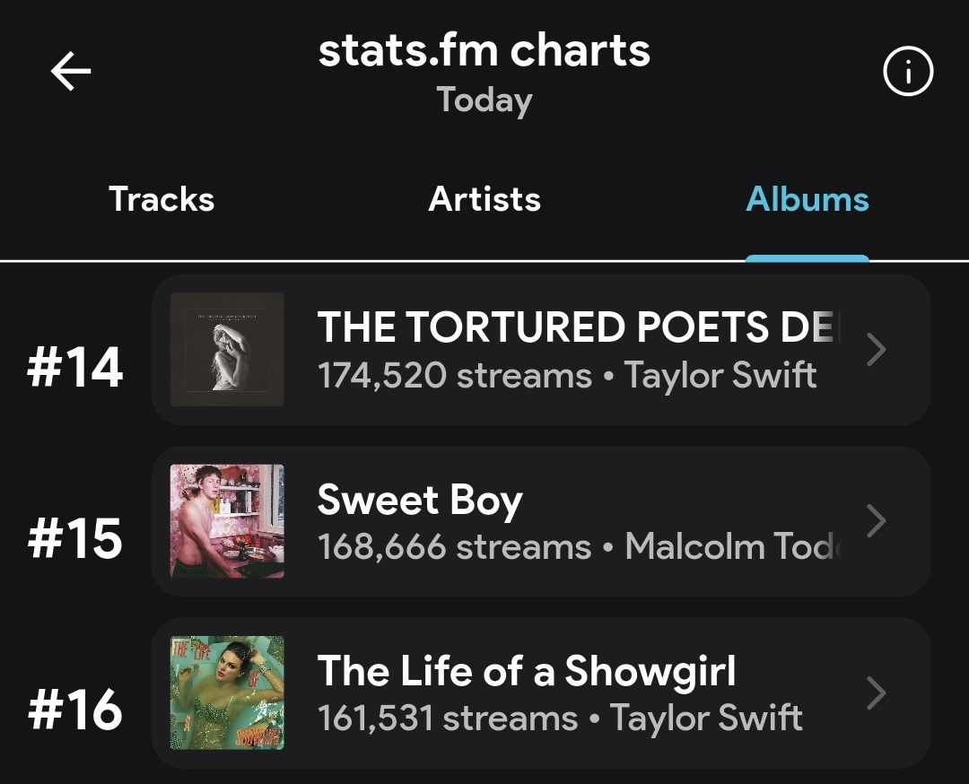Click the #16 rank label
This screenshot has height=784, width=969.
pos(74,710)
